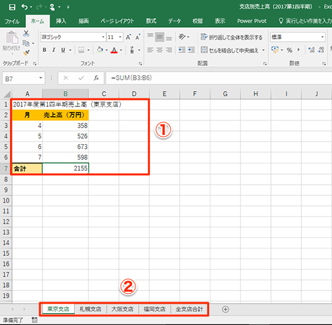
Task: Select the 福岡支店 sheet tab
Action: (155, 309)
